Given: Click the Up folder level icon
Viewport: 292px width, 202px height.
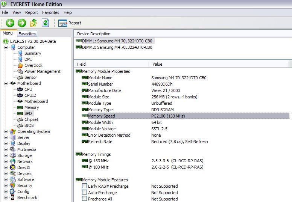Looking at the screenshot, I should [x=33, y=23].
